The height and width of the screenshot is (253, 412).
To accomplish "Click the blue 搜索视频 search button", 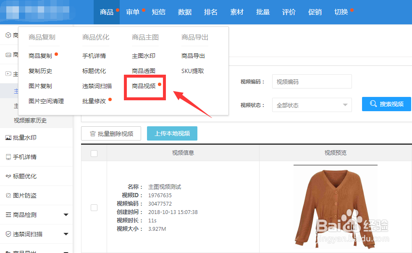I will coord(386,104).
